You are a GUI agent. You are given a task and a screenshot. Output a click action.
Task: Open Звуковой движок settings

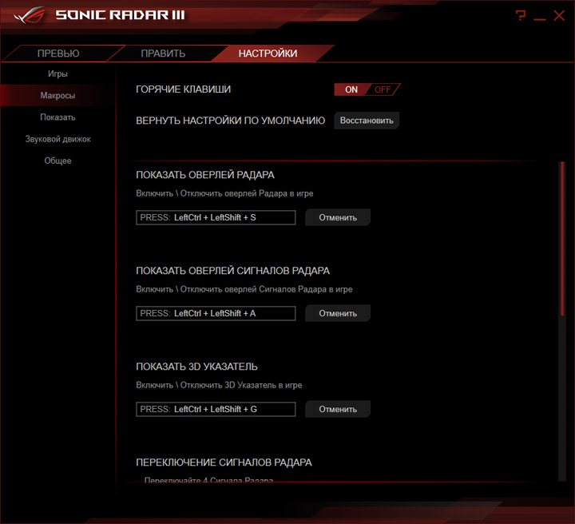click(x=57, y=139)
